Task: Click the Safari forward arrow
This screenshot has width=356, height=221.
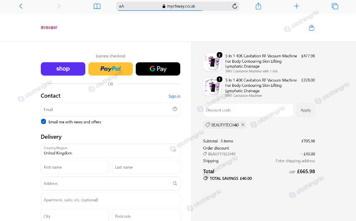Action: coord(59,6)
